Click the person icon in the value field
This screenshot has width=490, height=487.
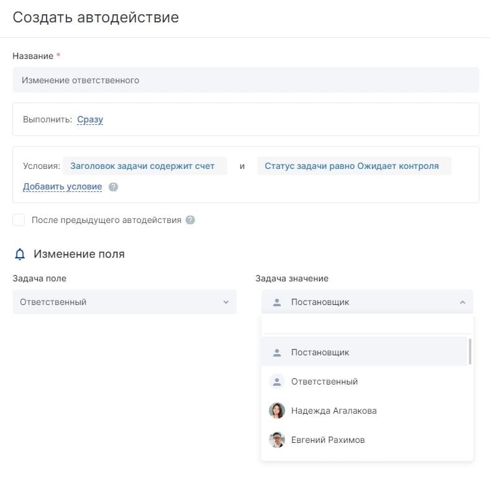[277, 303]
